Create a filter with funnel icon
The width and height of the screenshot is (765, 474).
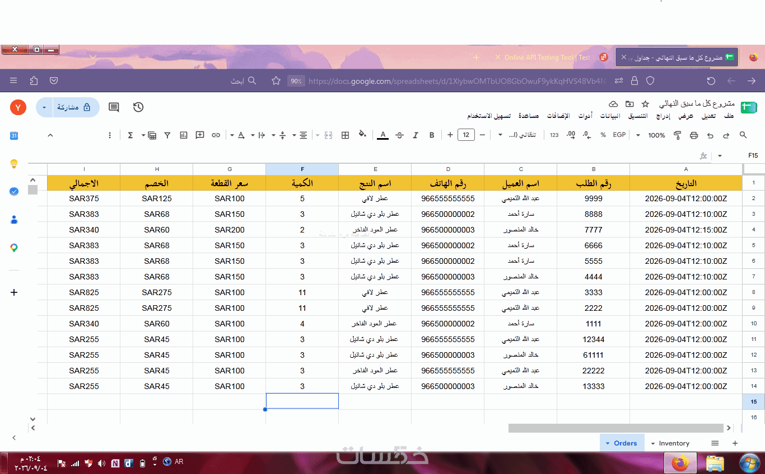point(167,135)
